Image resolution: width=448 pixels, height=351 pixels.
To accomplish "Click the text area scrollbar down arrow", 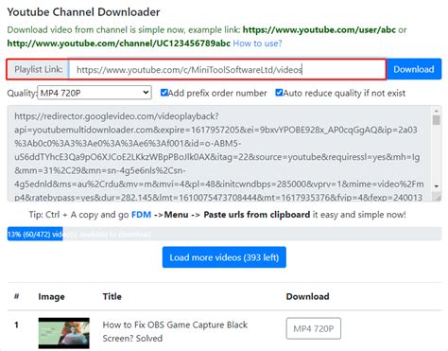I will 437,186.
